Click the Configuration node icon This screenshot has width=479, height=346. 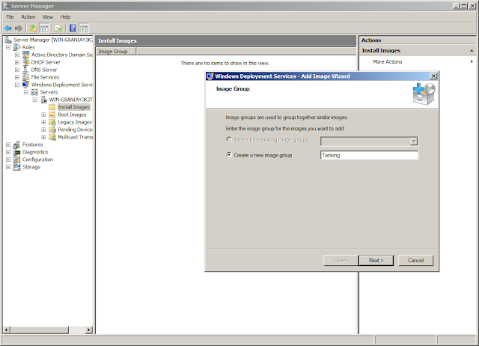point(17,160)
